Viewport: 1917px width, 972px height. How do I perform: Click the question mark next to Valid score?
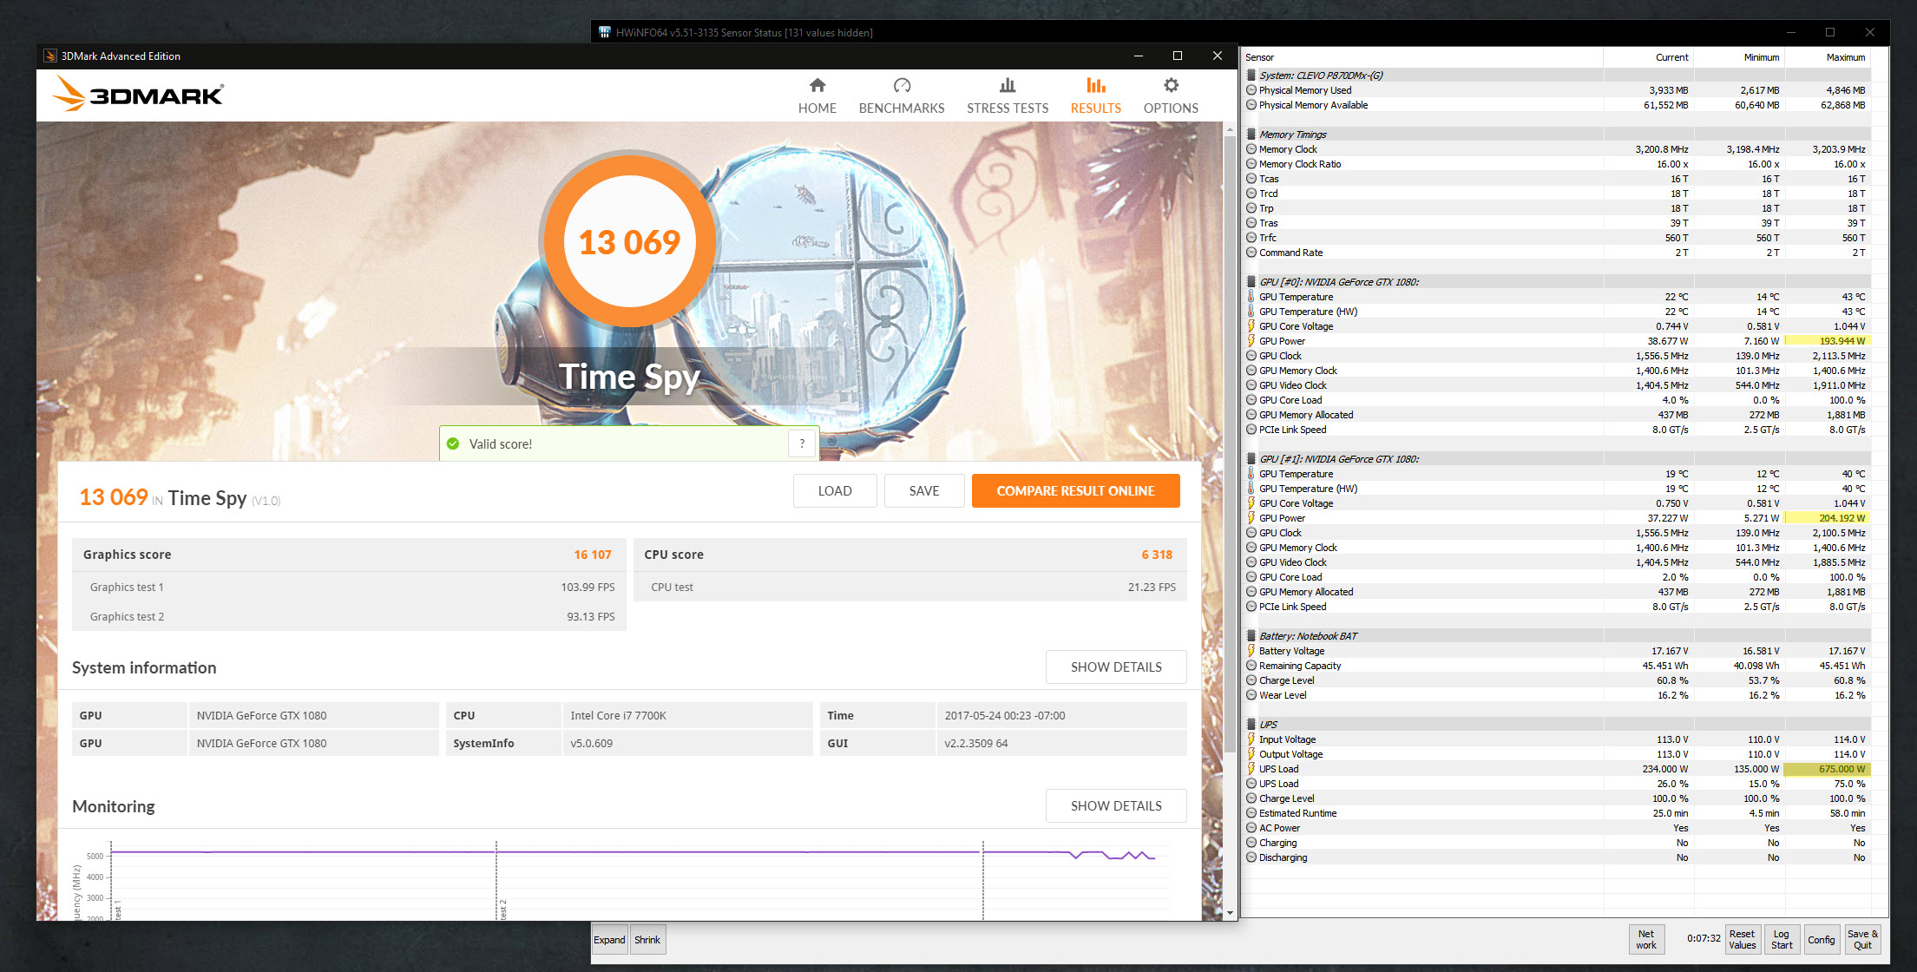point(802,443)
